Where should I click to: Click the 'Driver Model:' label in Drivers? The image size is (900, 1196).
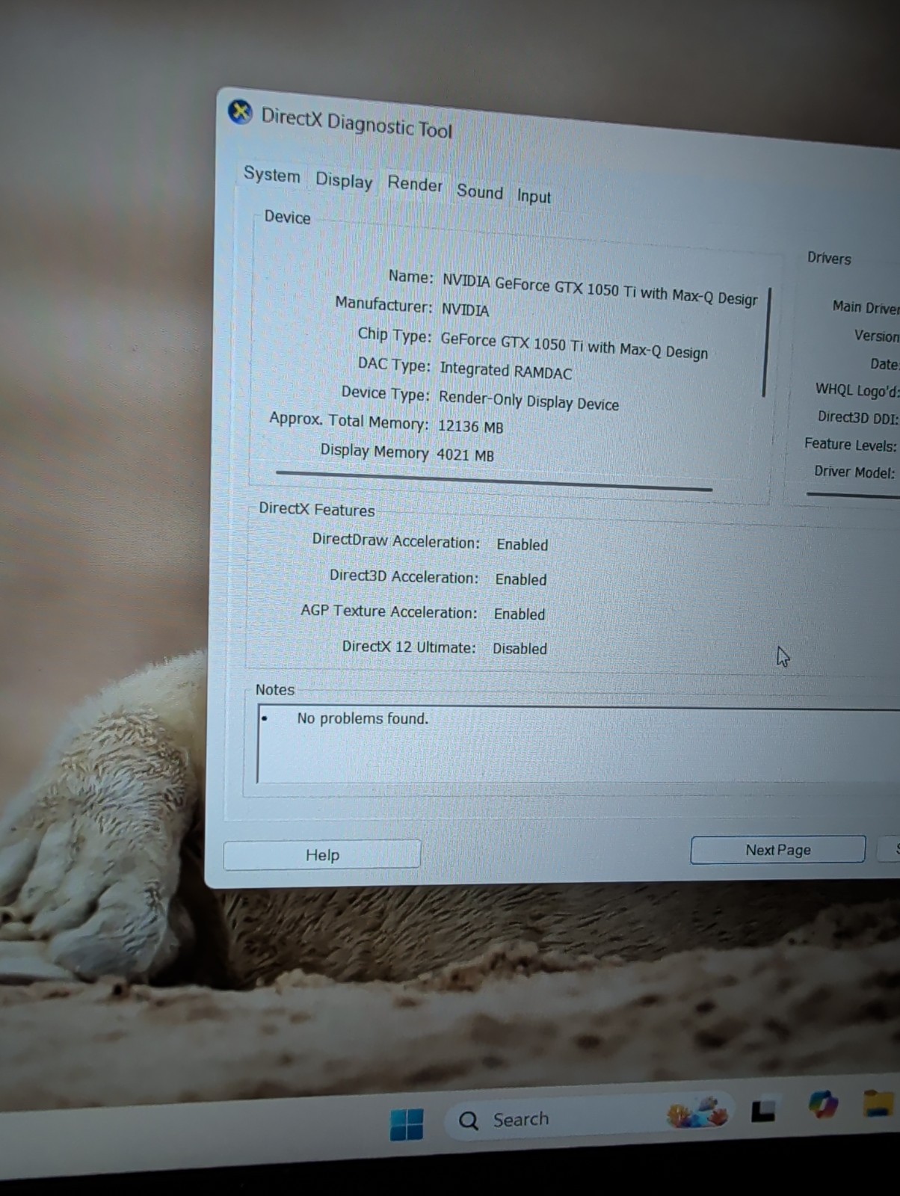[854, 472]
